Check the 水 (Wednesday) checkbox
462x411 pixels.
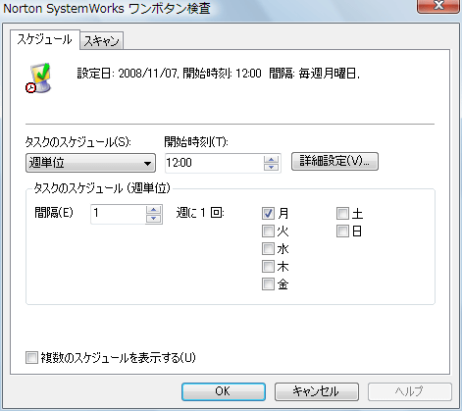point(268,249)
